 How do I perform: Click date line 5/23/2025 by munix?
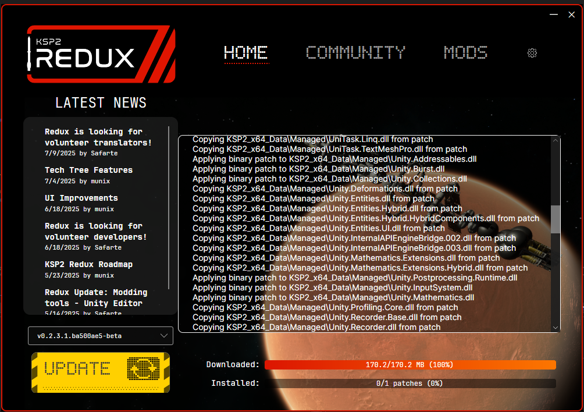79,275
